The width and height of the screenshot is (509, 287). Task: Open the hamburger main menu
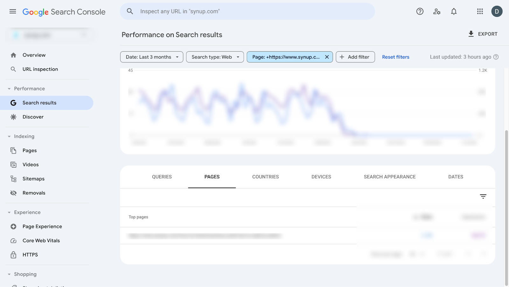pos(13,11)
